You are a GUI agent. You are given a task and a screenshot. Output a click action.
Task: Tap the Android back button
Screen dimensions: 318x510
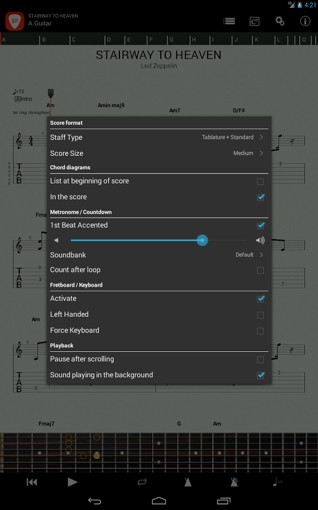[x=94, y=501]
